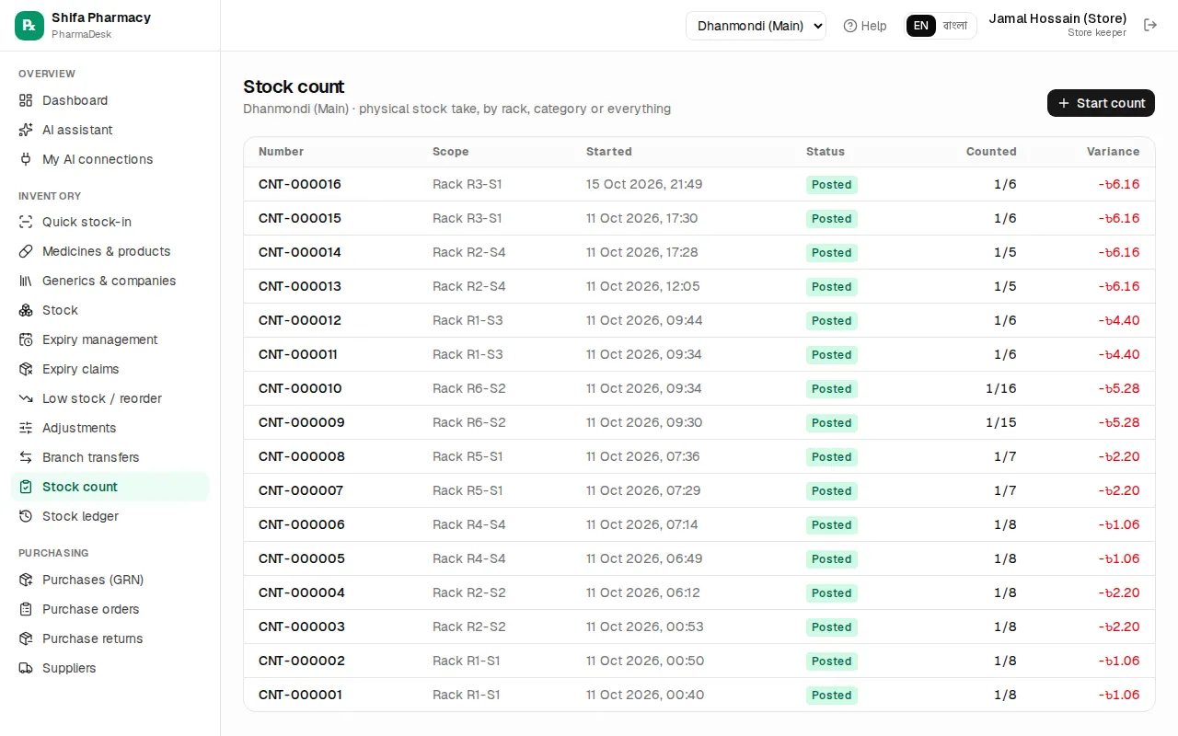Click the Stock boxes icon

26,310
